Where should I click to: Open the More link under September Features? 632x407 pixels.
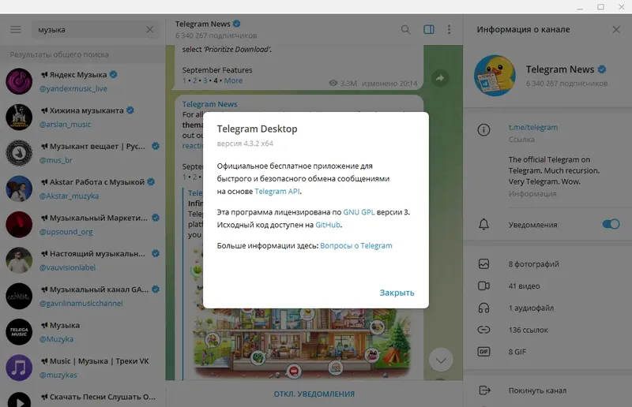pyautogui.click(x=233, y=80)
